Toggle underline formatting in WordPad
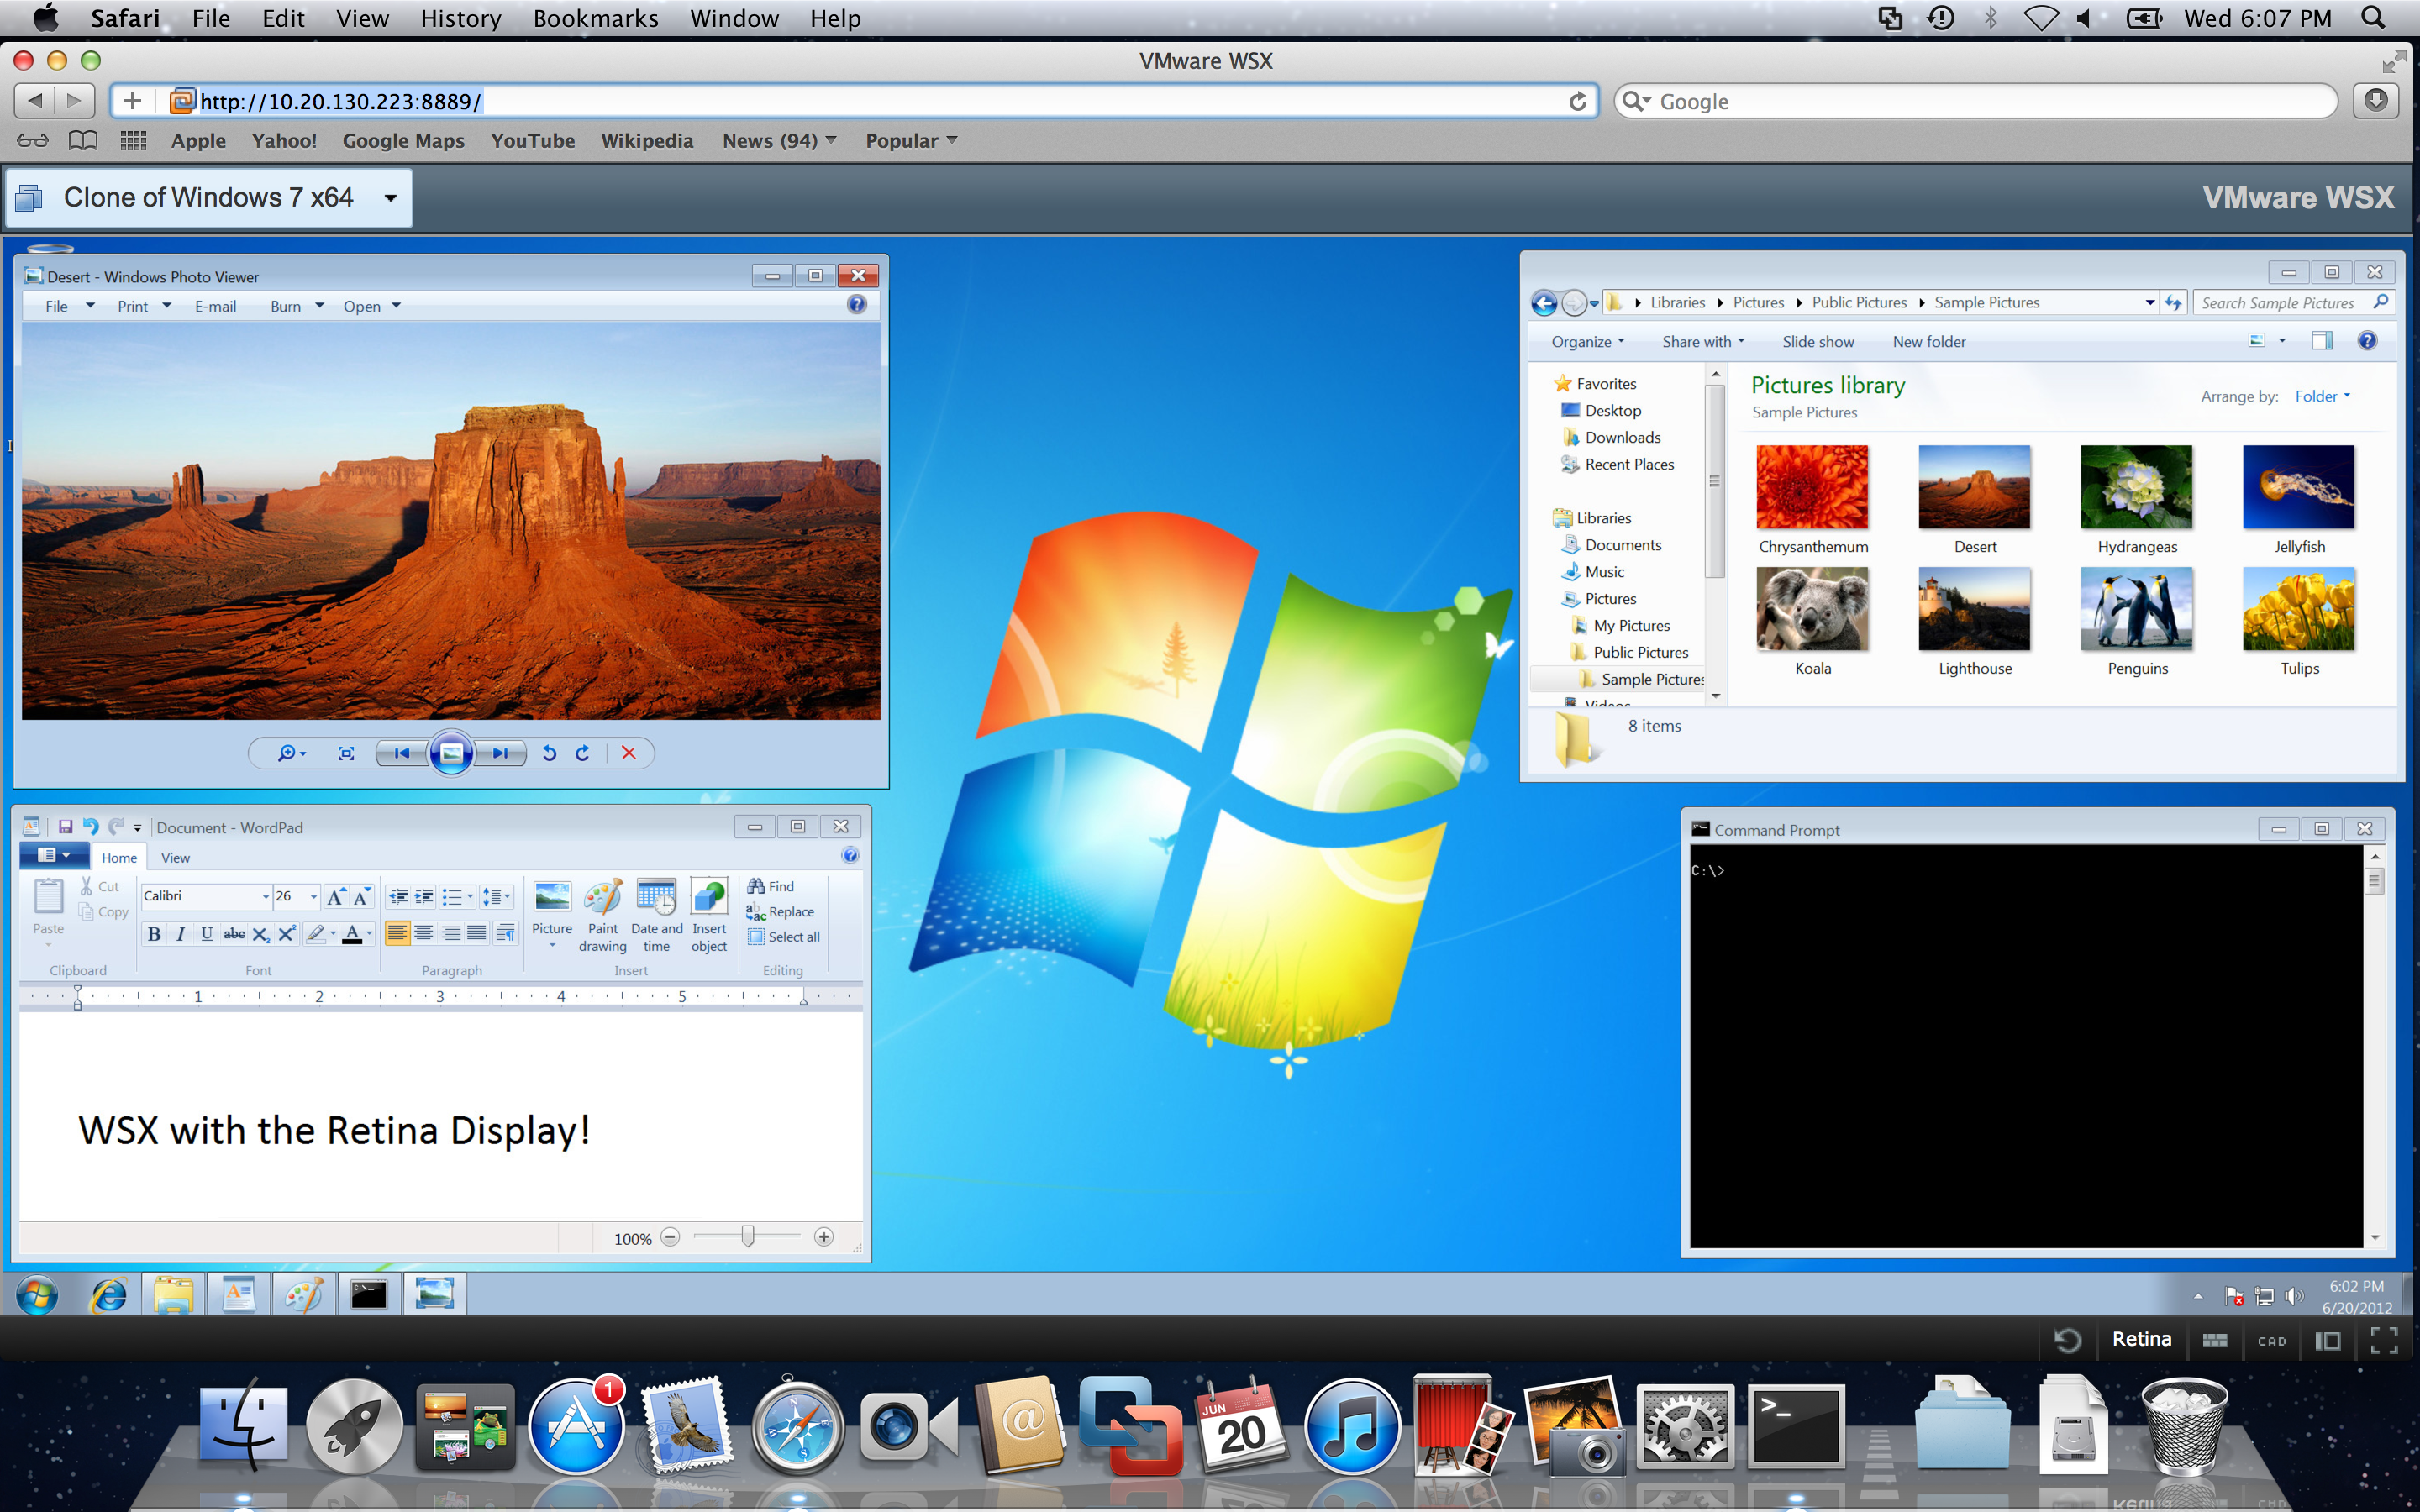2420x1512 pixels. [207, 934]
